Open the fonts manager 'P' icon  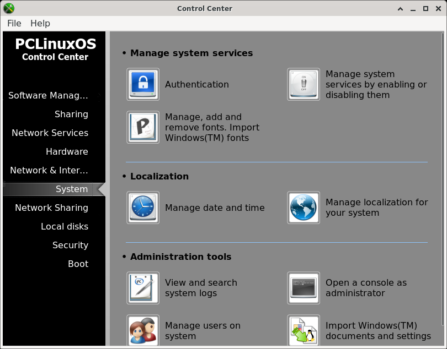[143, 127]
